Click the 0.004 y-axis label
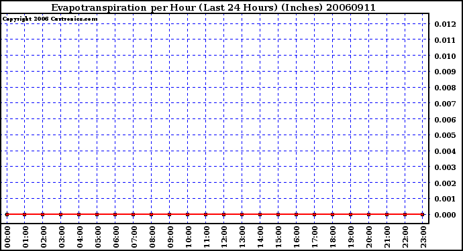Image resolution: width=463 pixels, height=251 pixels. coord(445,151)
